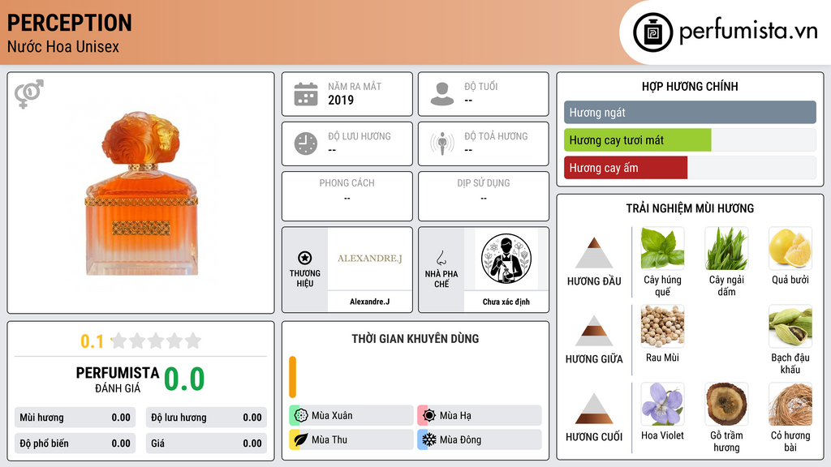Click the five-star rating row

coord(157,341)
